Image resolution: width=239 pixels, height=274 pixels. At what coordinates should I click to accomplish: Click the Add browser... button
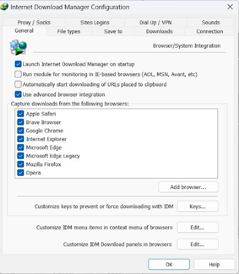(x=188, y=187)
